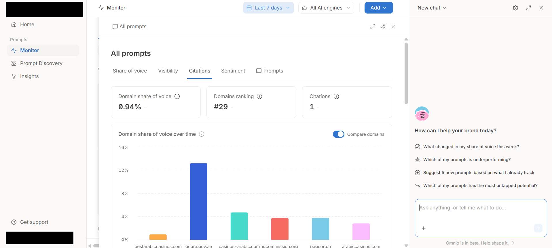Open the Last 7 days date range dropdown
This screenshot has height=248, width=552.
268,8
